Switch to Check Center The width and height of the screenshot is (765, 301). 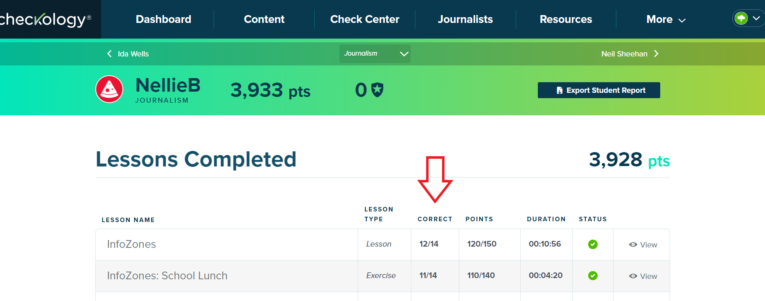pyautogui.click(x=365, y=19)
